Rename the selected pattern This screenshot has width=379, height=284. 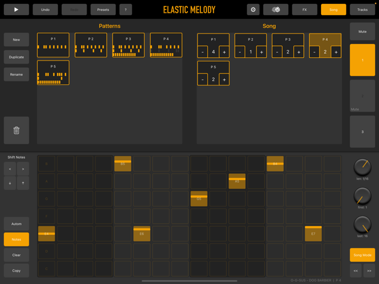click(x=16, y=75)
